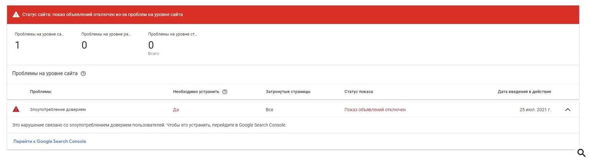The image size is (590, 161).
Task: Open 'Перейти к Google Search Console' link
Action: (50, 141)
